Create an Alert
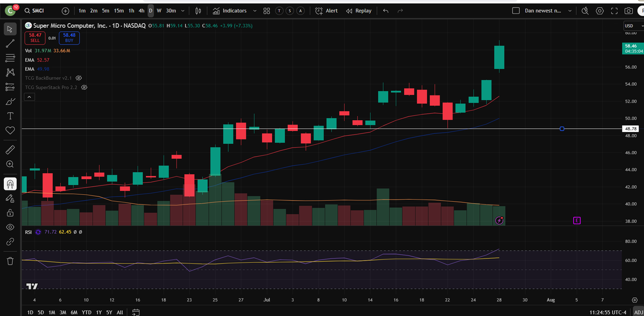 tap(326, 11)
